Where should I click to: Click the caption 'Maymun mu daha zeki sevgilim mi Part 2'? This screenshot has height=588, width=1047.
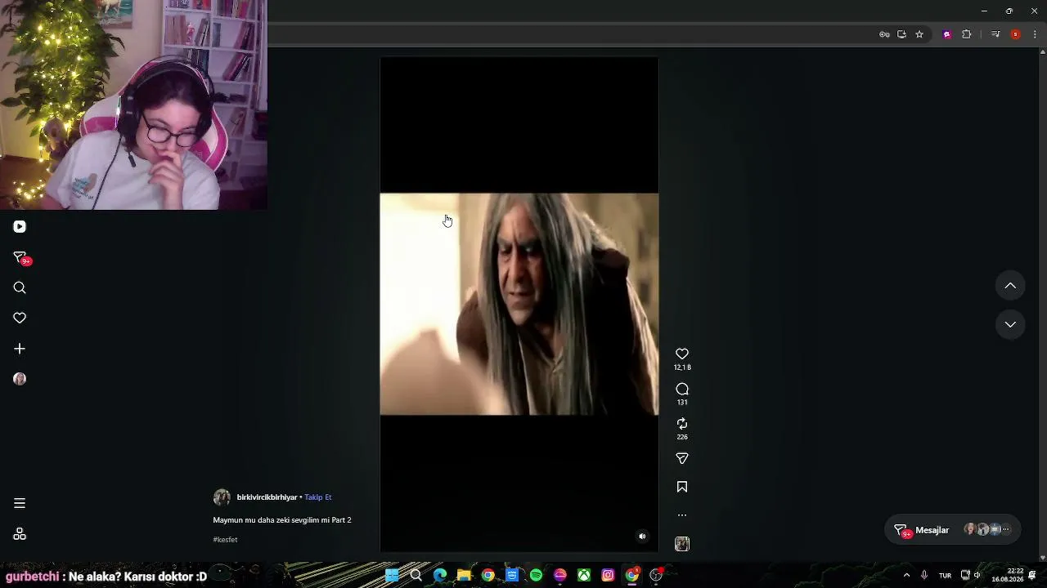pyautogui.click(x=282, y=520)
